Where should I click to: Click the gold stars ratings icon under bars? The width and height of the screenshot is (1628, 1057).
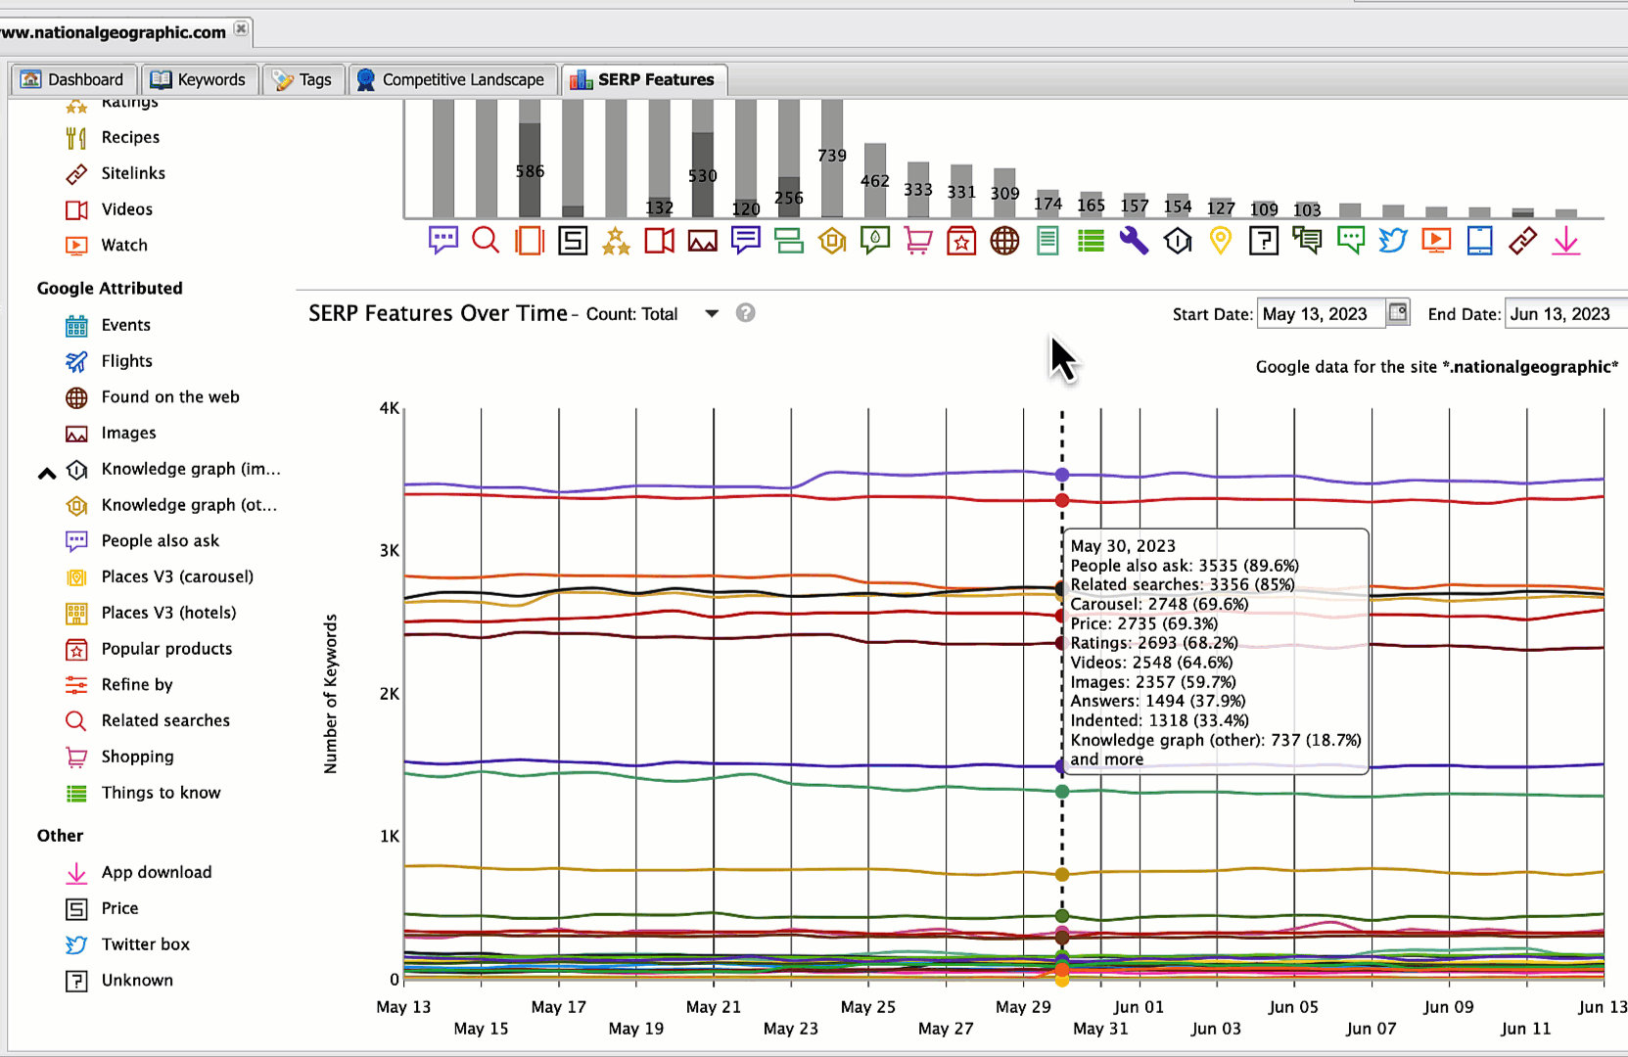click(616, 240)
